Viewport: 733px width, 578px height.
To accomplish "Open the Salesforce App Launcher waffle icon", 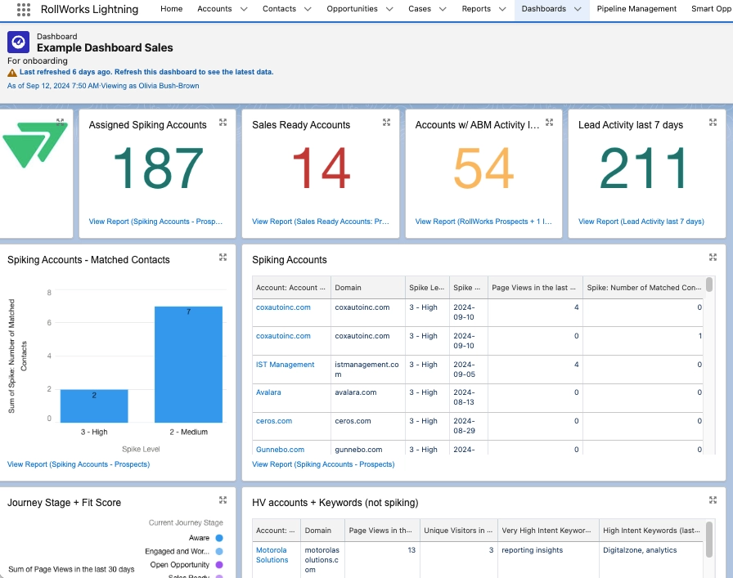I will point(22,10).
